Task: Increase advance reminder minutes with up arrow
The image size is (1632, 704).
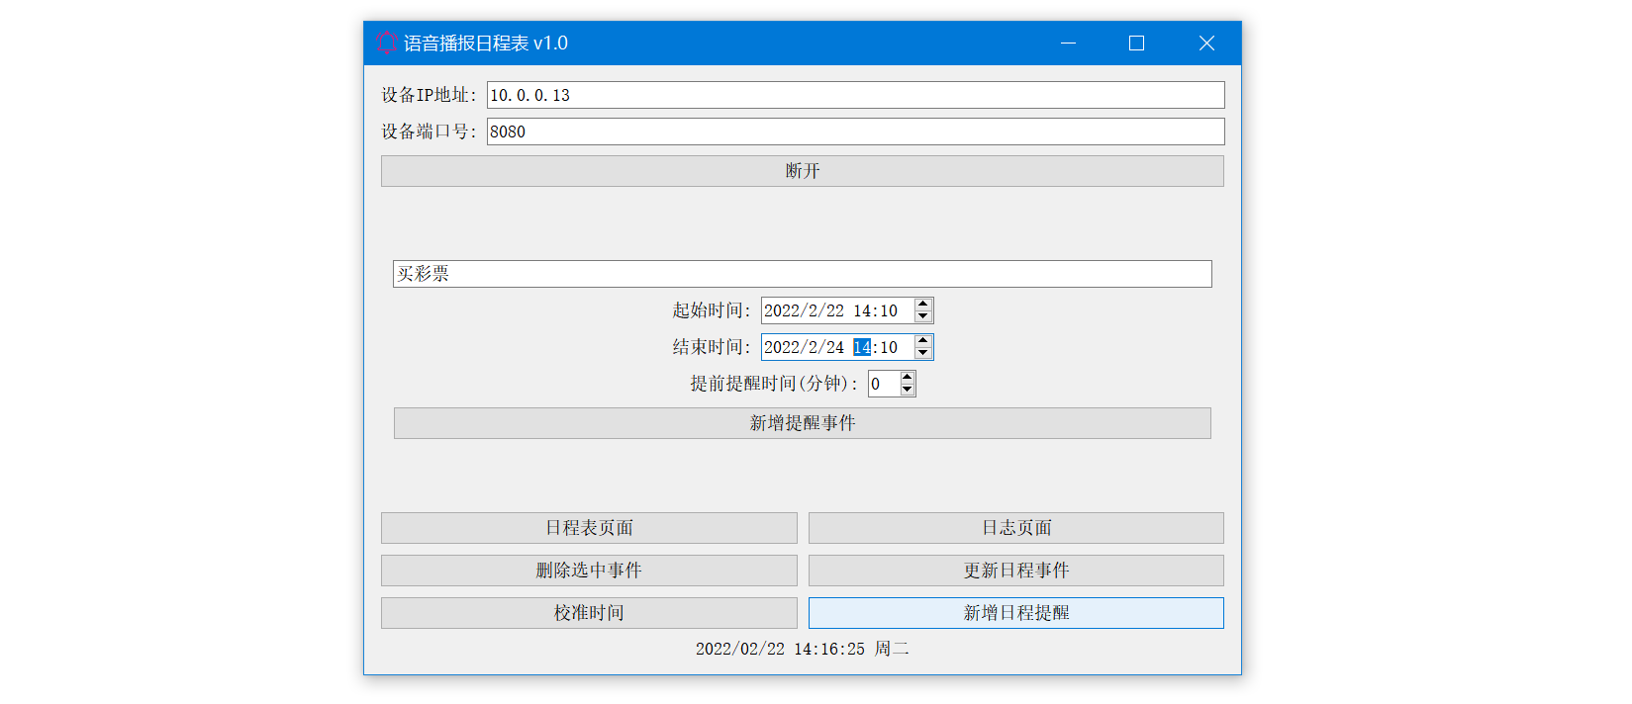Action: coord(907,378)
